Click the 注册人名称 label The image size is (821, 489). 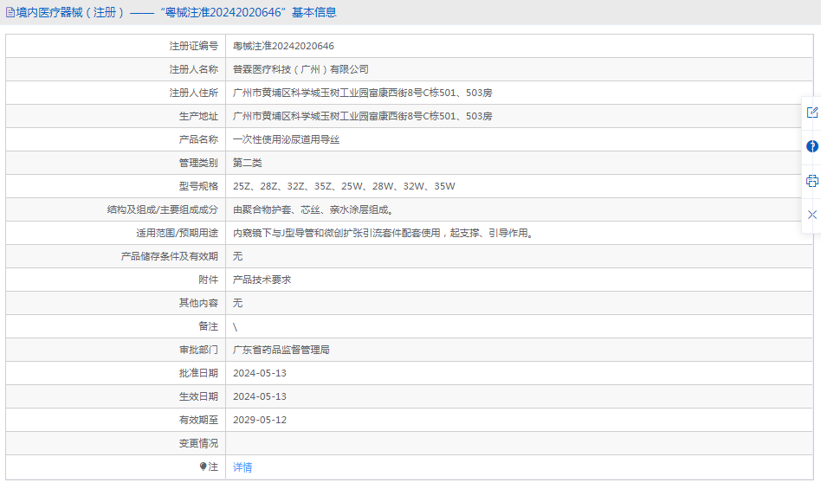click(194, 69)
